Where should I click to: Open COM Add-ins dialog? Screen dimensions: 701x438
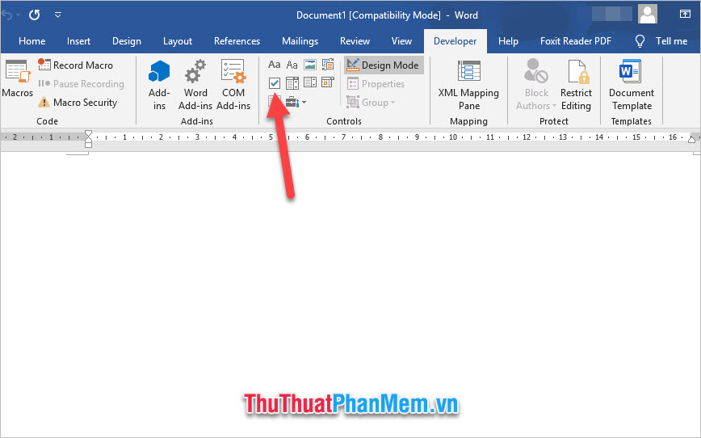pyautogui.click(x=233, y=85)
